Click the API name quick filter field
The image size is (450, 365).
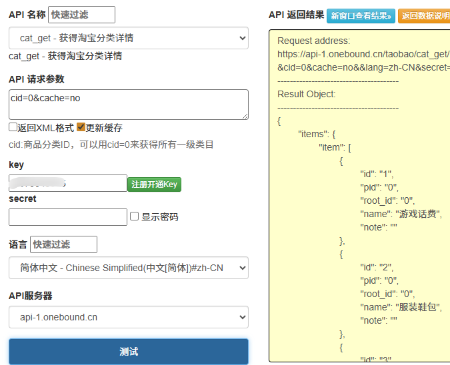81,15
